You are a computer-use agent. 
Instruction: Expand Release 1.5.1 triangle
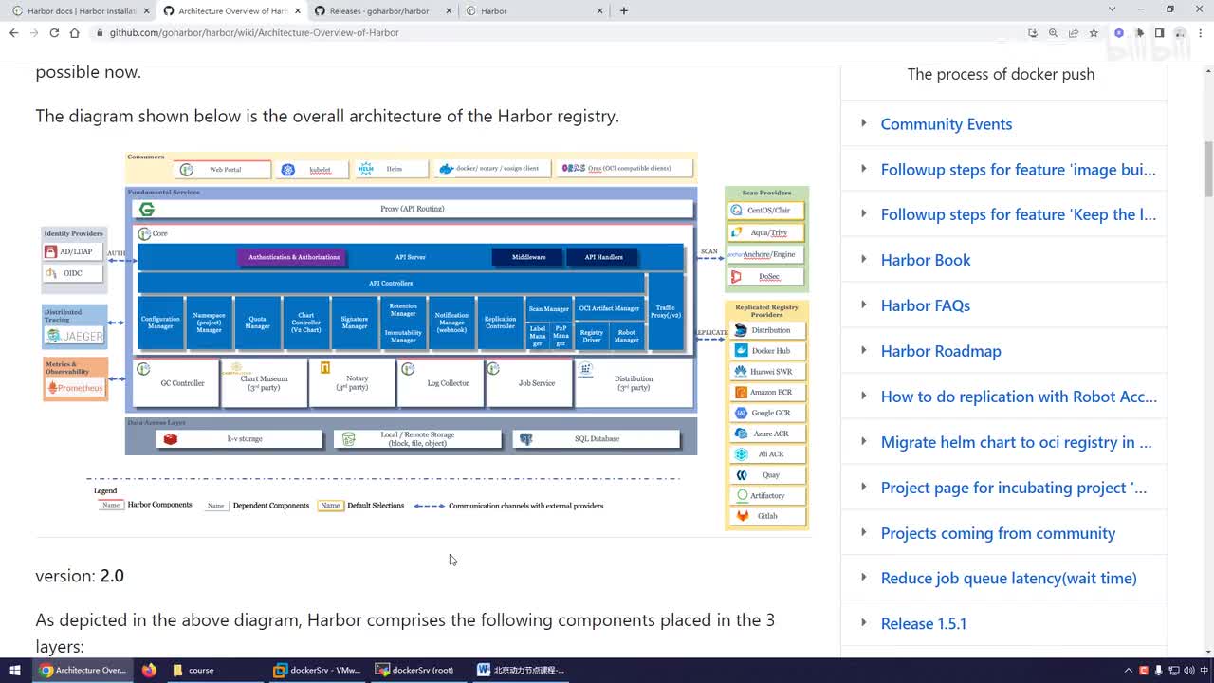pyautogui.click(x=863, y=622)
